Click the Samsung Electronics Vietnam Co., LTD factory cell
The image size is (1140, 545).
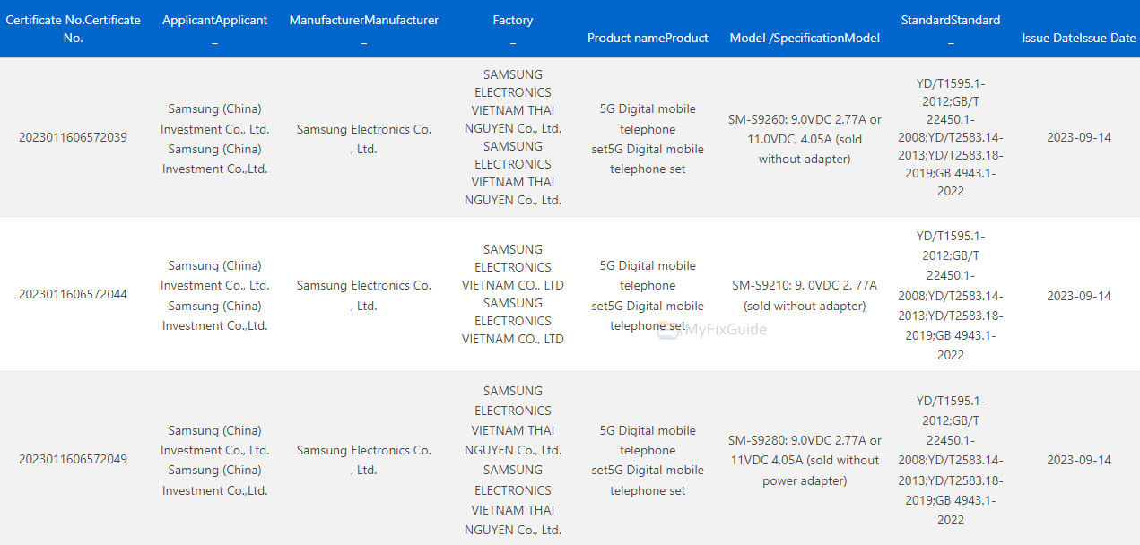click(512, 294)
